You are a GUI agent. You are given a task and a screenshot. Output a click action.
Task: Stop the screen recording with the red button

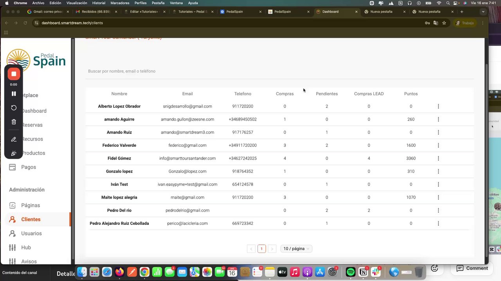point(14,74)
